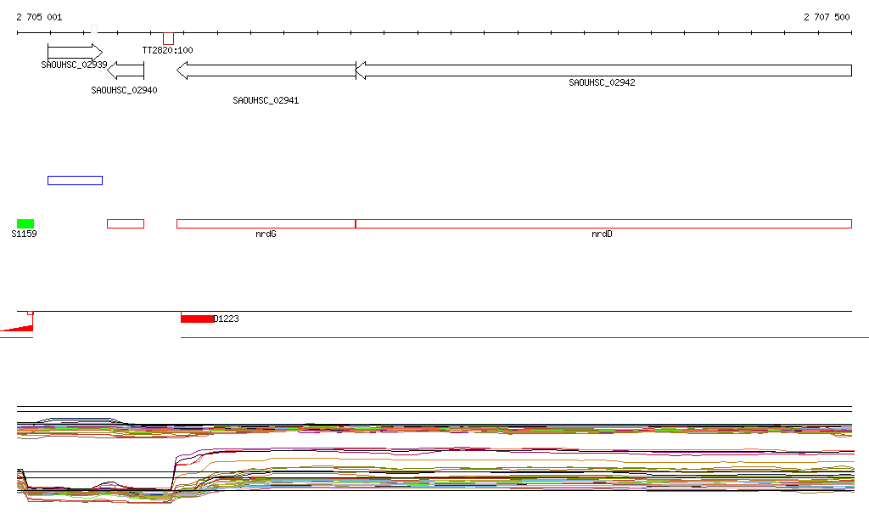The width and height of the screenshot is (869, 519).
Task: Click the nrdD gene name label
Action: click(602, 234)
